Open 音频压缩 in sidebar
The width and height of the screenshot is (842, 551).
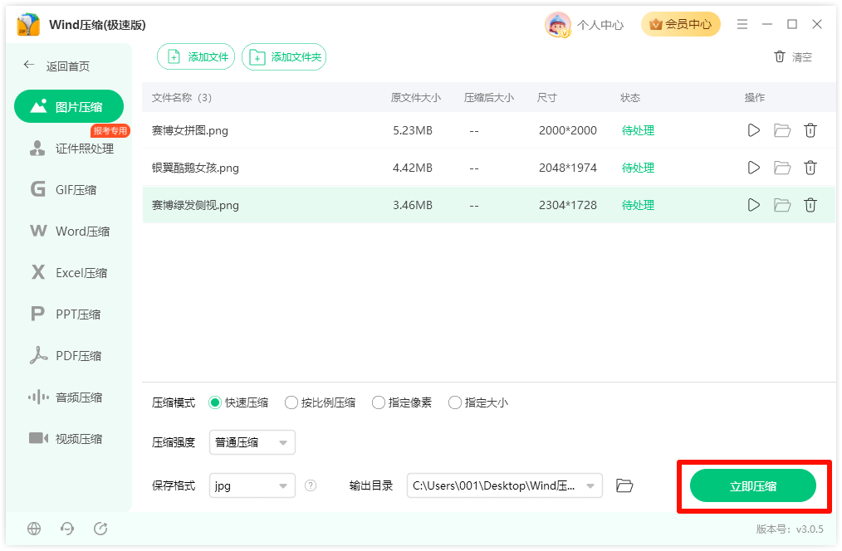click(x=65, y=397)
